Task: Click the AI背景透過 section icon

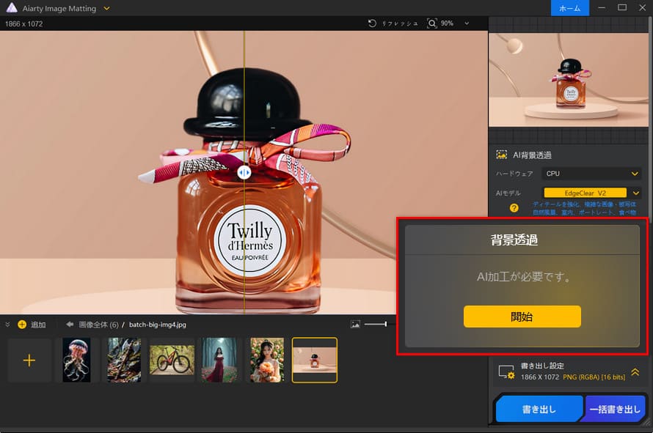Action: 501,155
